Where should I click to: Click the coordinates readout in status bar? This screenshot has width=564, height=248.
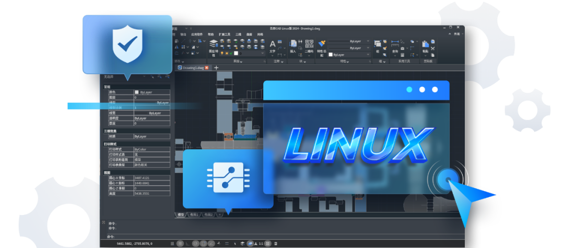[x=135, y=243]
